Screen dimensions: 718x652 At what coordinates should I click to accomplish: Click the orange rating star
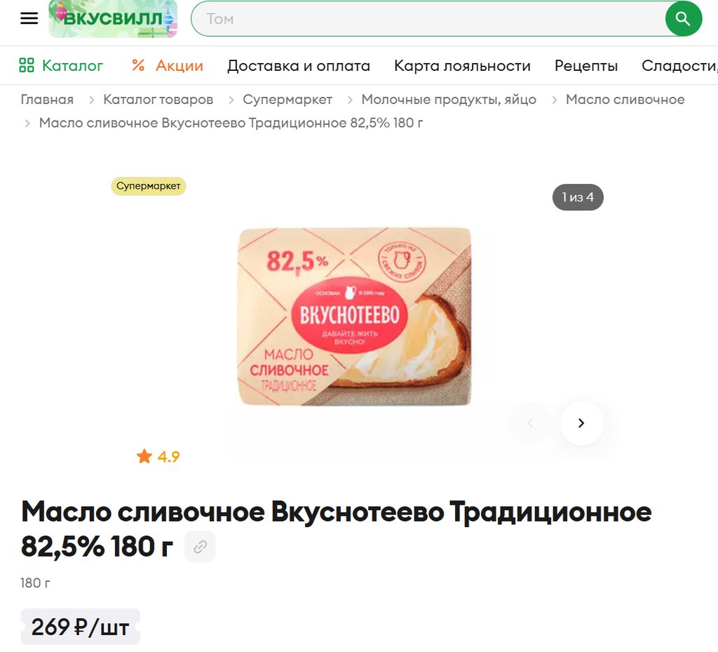(144, 456)
